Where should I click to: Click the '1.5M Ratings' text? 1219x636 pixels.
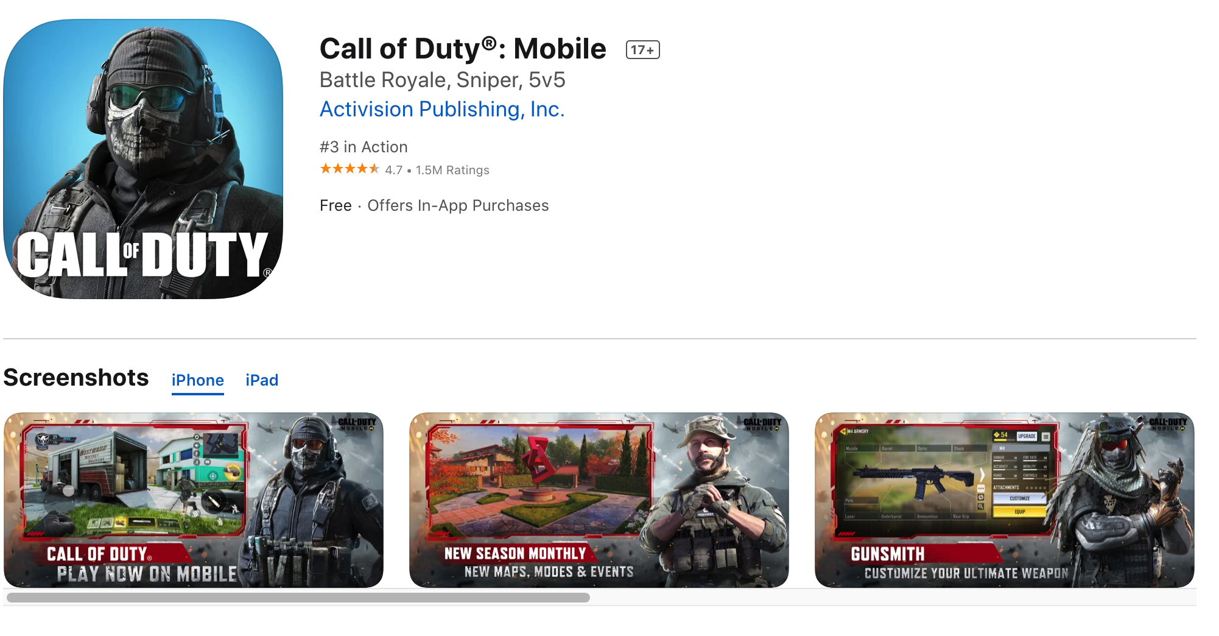(452, 170)
